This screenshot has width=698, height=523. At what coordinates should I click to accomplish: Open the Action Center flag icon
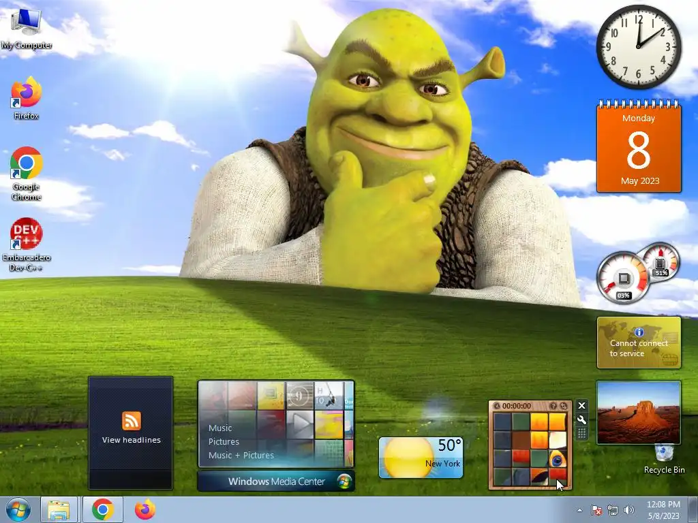coord(596,510)
